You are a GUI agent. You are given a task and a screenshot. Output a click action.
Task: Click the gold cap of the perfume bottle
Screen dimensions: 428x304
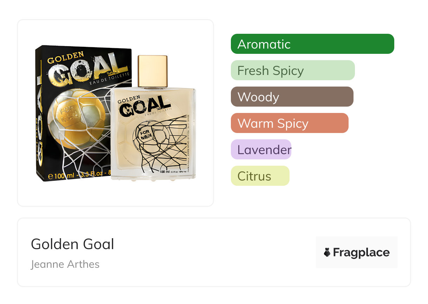153,71
